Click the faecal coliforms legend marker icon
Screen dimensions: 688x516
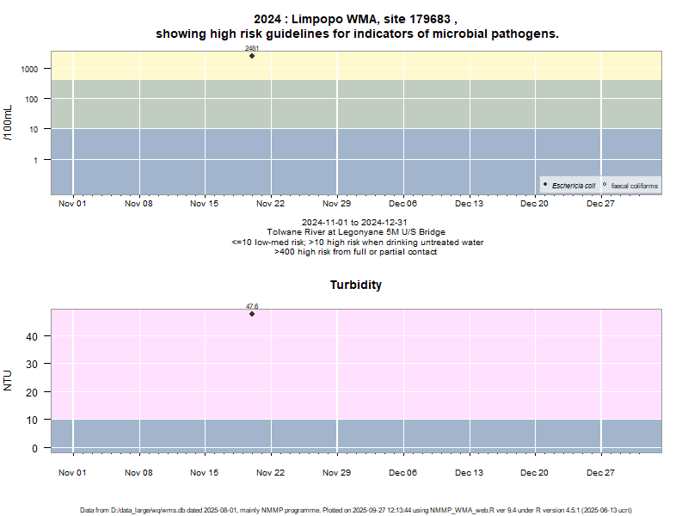[605, 185]
